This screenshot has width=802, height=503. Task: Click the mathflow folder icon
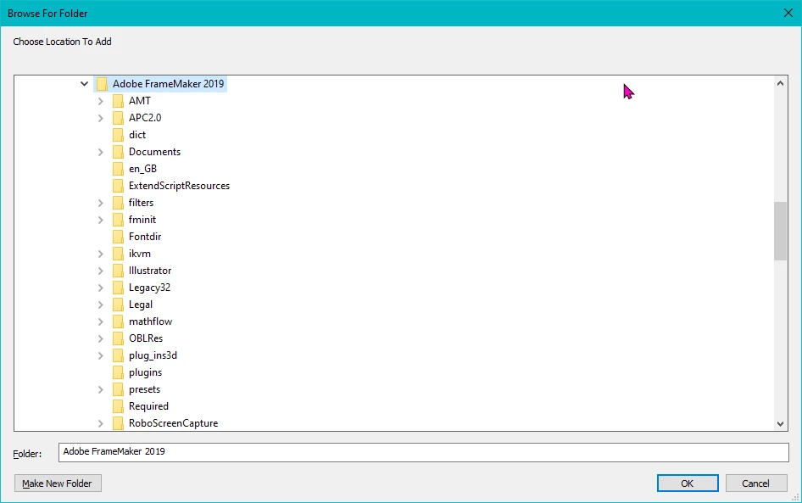point(118,321)
